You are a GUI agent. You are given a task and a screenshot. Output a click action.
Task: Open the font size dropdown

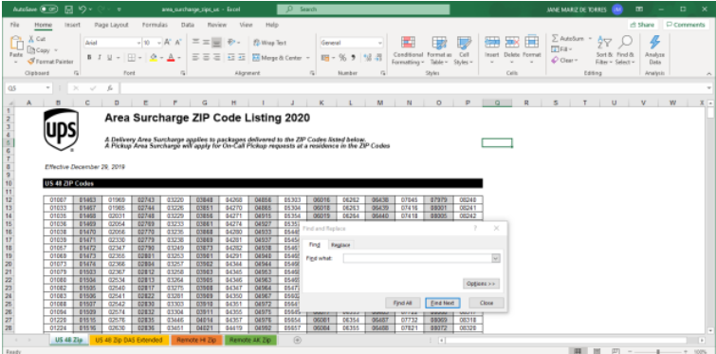point(159,43)
